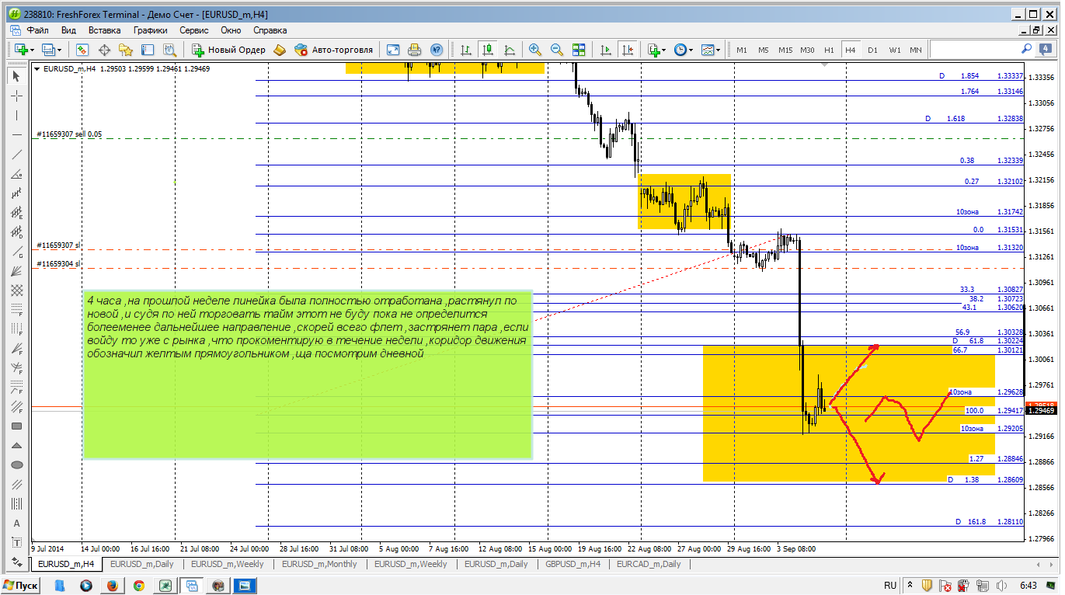Screen dimensions: 1065x595
Task: Expand the templates dropdown
Action: (719, 50)
